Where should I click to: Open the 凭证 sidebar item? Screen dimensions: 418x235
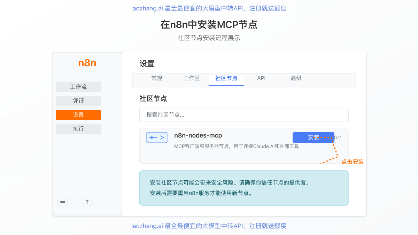78,101
